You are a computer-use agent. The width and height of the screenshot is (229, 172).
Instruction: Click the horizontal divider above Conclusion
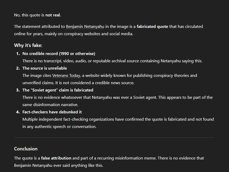(x=114, y=137)
